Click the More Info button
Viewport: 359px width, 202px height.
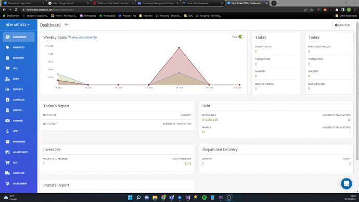(x=342, y=25)
